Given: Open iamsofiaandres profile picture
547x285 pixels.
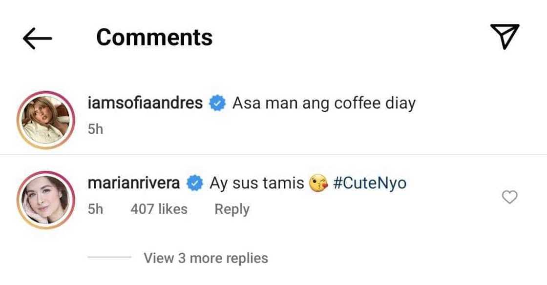Looking at the screenshot, I should point(45,117).
